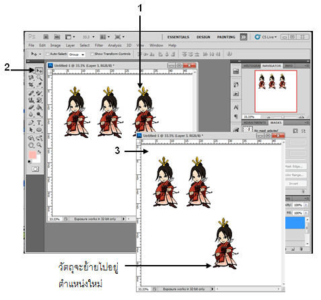
Task: Click the Color Range button
Action: click(x=295, y=175)
